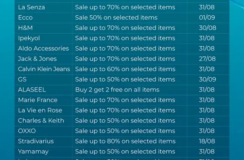The height and width of the screenshot is (160, 244).
Task: Click Aldo Accessories in the table
Action: tap(44, 48)
